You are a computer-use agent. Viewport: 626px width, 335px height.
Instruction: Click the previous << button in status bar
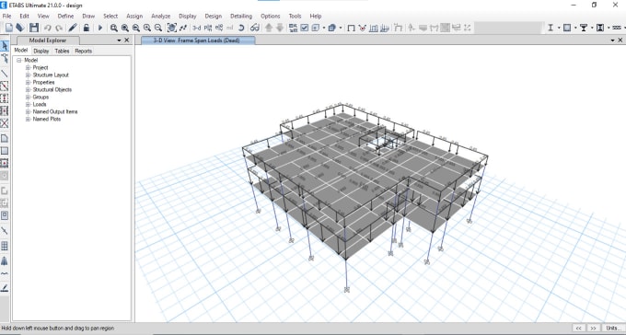[578, 328]
